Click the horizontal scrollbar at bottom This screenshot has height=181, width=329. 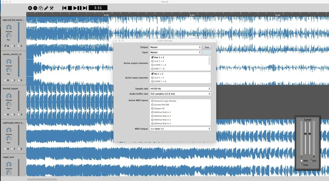pos(42,179)
